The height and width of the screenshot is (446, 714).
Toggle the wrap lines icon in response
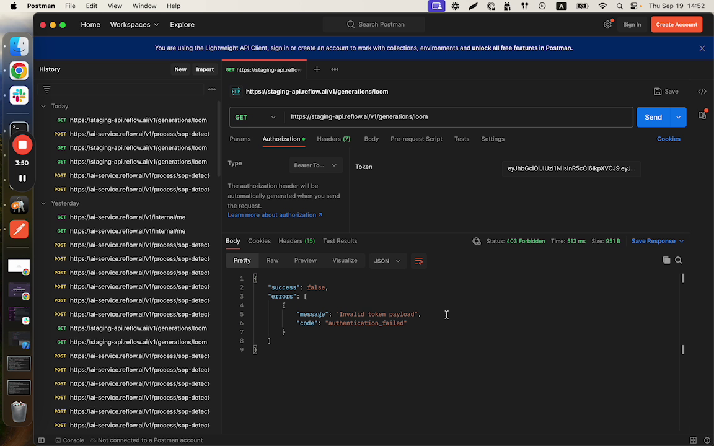point(419,261)
